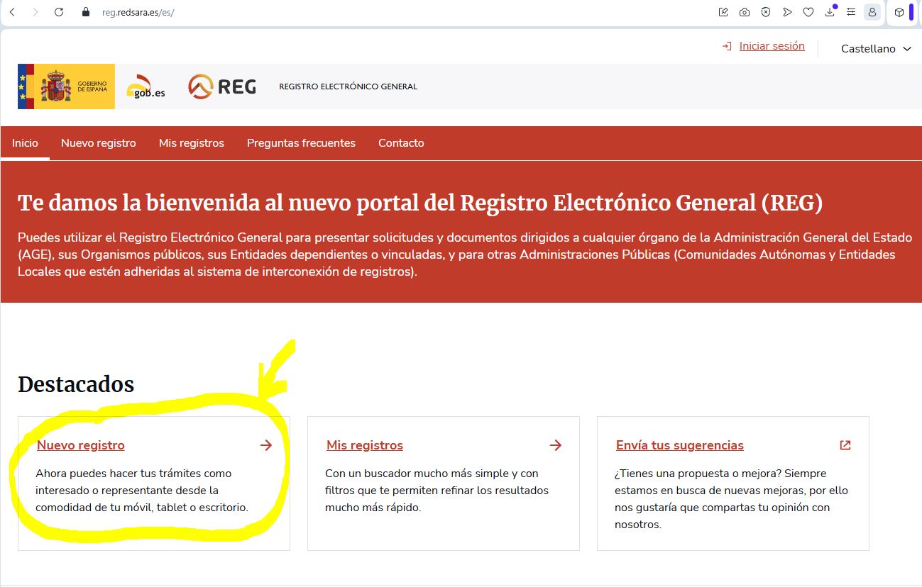The width and height of the screenshot is (922, 587).
Task: Open the shield ad-blocker icon
Action: click(x=766, y=12)
